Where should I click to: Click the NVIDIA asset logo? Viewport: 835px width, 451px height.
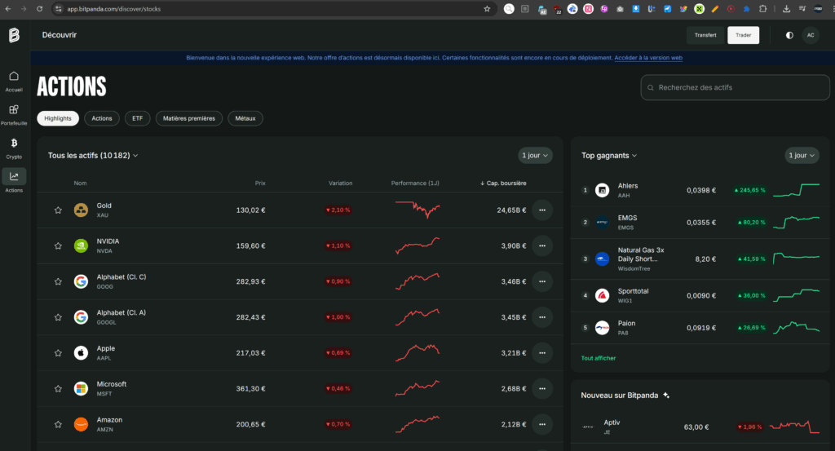pos(81,245)
